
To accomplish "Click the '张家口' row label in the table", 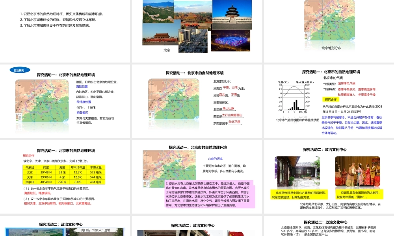I will pyautogui.click(x=30, y=182).
